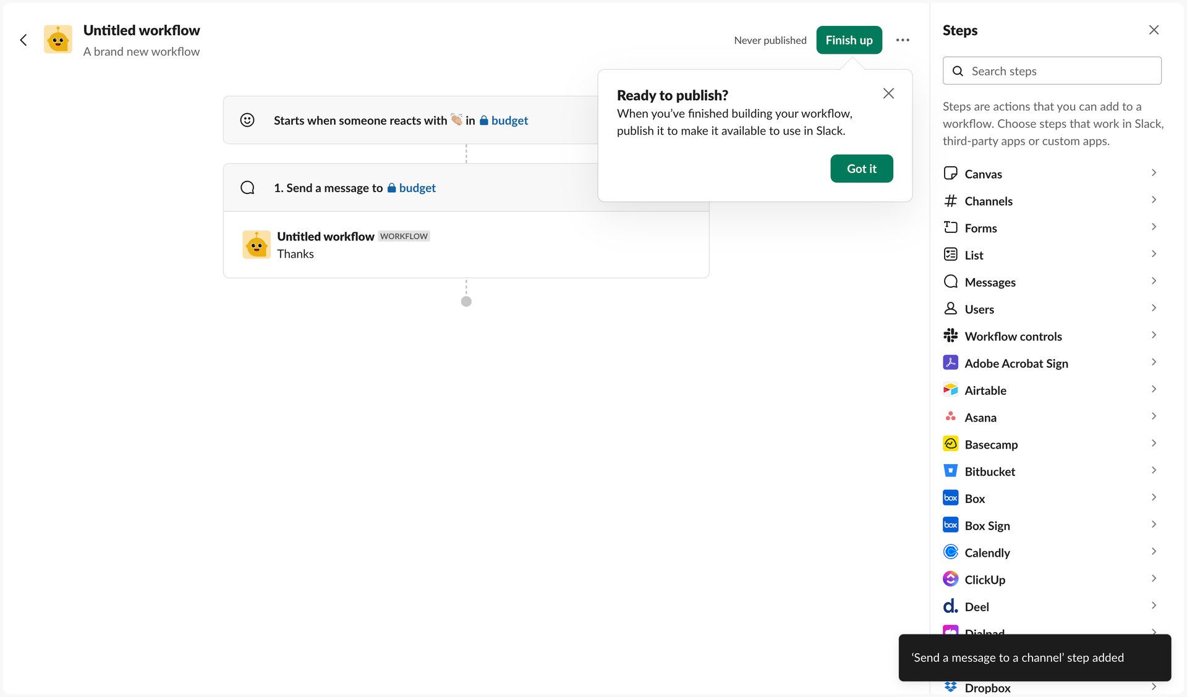Click the reaction trigger smiley icon

coord(247,120)
